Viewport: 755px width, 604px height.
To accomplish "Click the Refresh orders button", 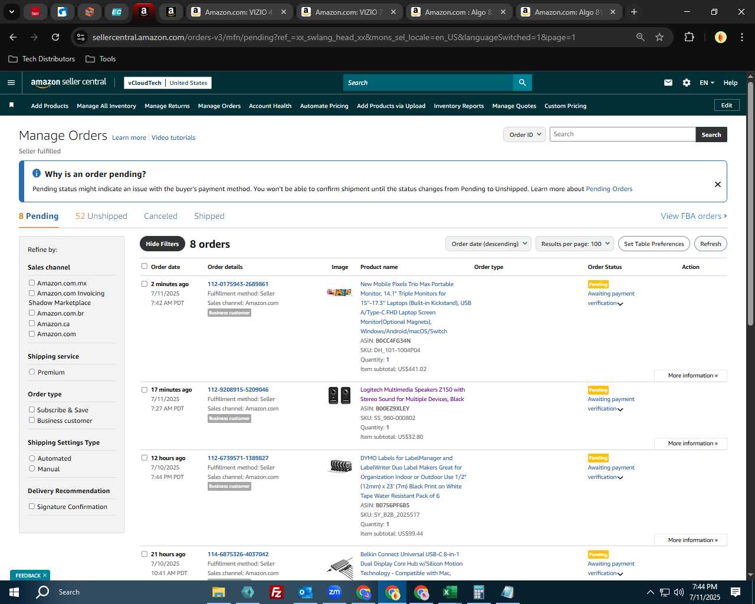I will [711, 244].
